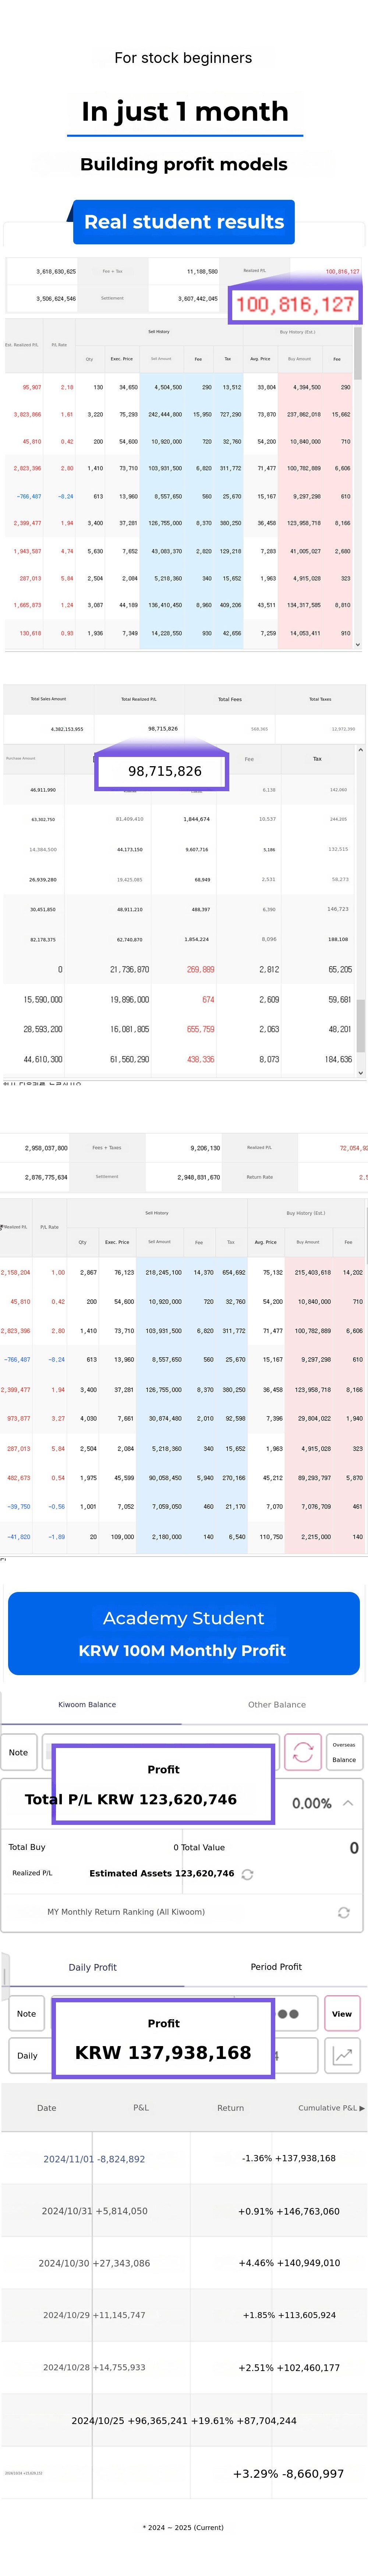Select the 2024/10/25 daily profit row
Image resolution: width=368 pixels, height=2576 pixels.
[x=184, y=2421]
